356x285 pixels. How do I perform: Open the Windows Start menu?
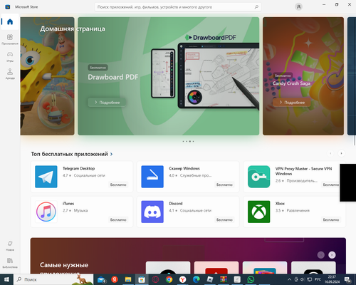(6, 279)
